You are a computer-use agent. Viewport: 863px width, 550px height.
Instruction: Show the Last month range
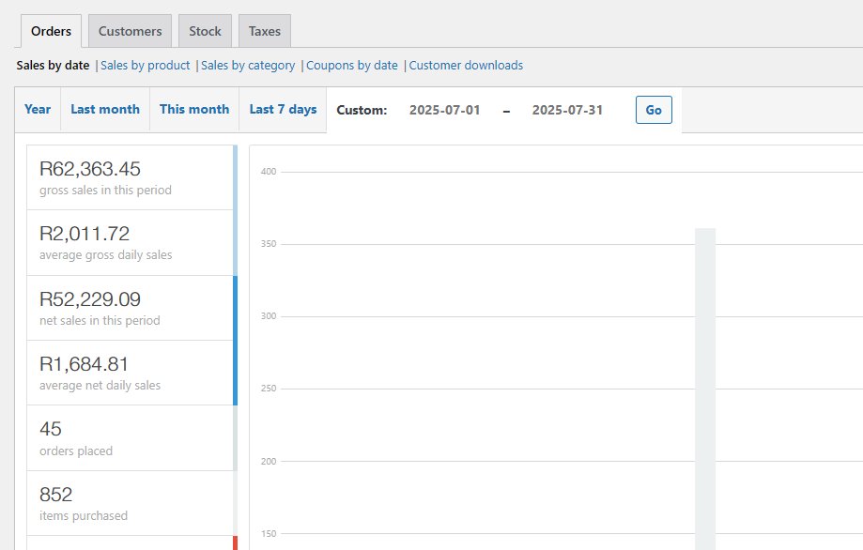tap(105, 110)
